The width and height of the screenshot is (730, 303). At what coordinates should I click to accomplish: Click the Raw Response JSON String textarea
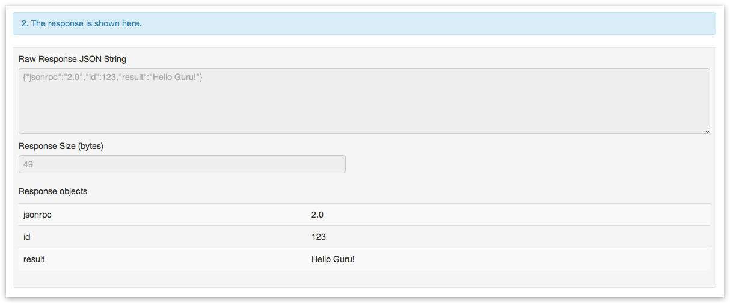point(364,101)
